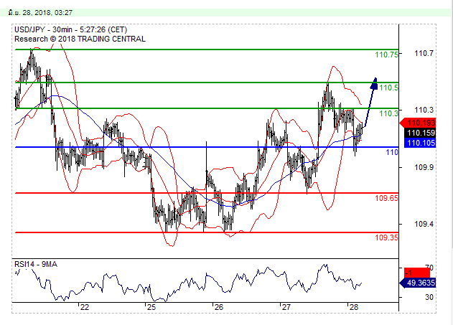
Task: Click the 109.9 price axis value
Action: [424, 167]
